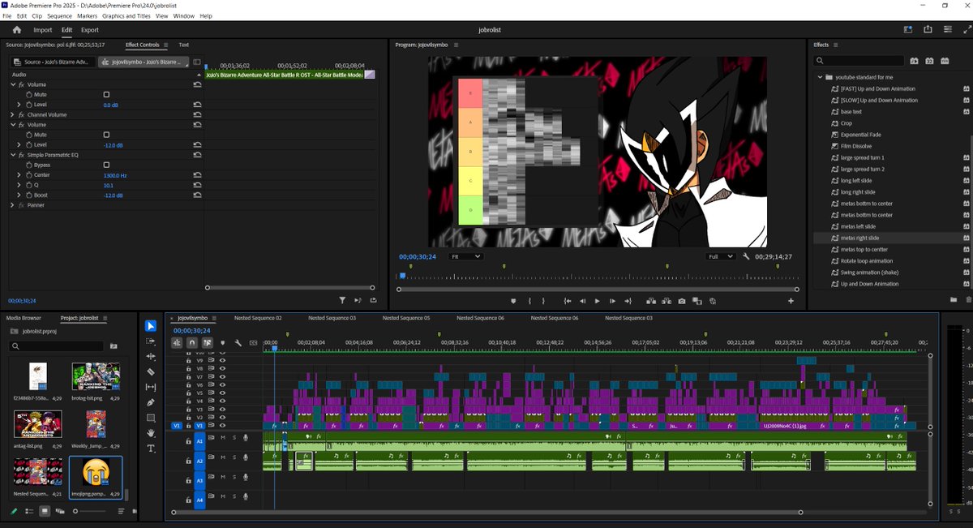Open the Effects panel search field magnifier
The width and height of the screenshot is (973, 528).
821,60
